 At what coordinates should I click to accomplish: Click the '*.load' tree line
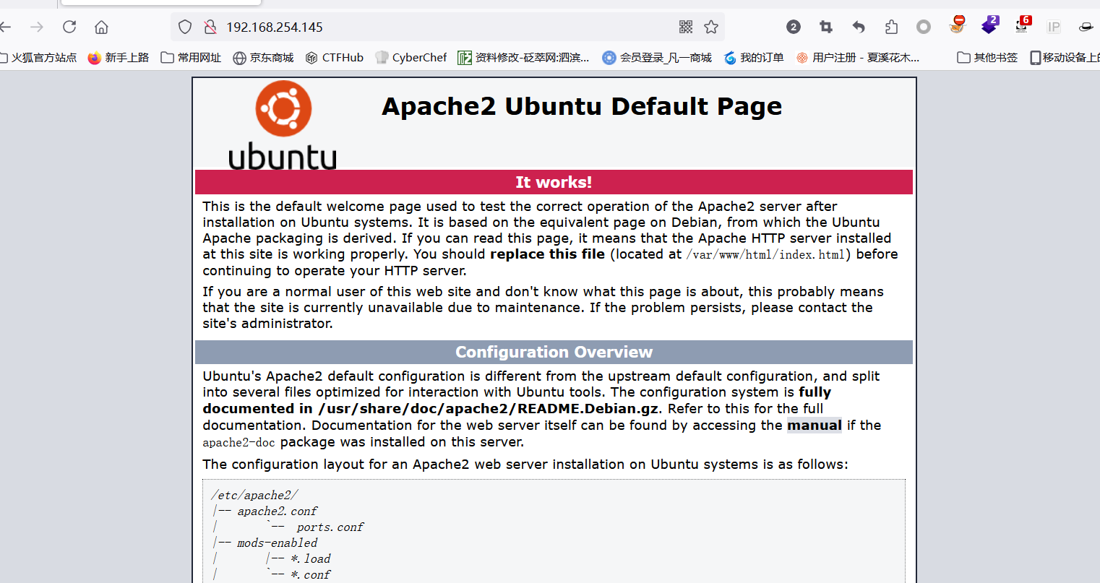pyautogui.click(x=311, y=558)
